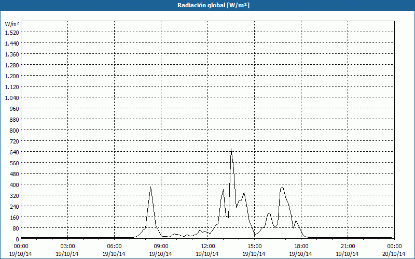This screenshot has width=415, height=259.
Task: Select the 1.040 y-axis value
Action: pos(12,98)
